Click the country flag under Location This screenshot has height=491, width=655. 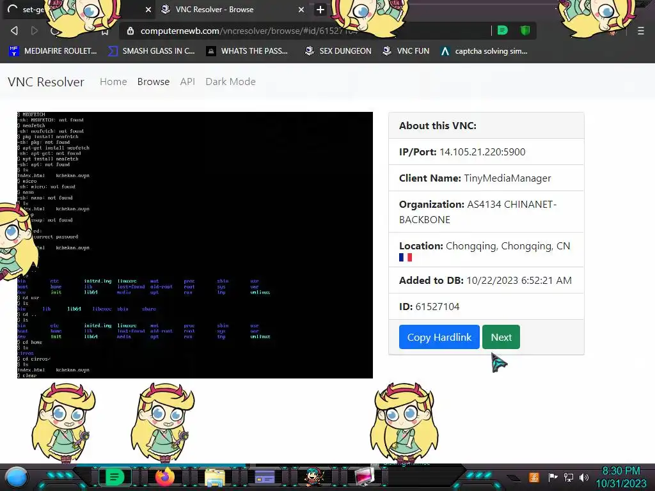pos(405,258)
